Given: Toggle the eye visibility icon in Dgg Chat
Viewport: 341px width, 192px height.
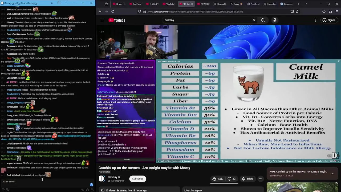Looking at the screenshot, I should [x=83, y=190].
